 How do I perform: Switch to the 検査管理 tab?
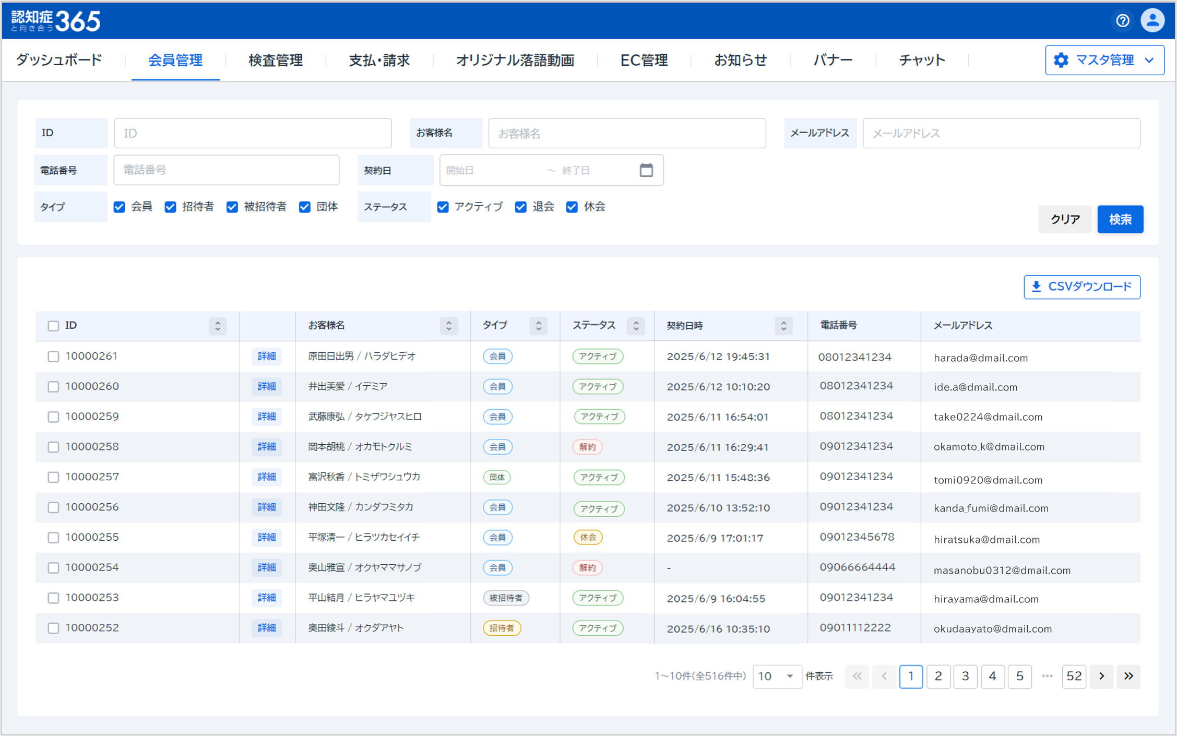(275, 61)
